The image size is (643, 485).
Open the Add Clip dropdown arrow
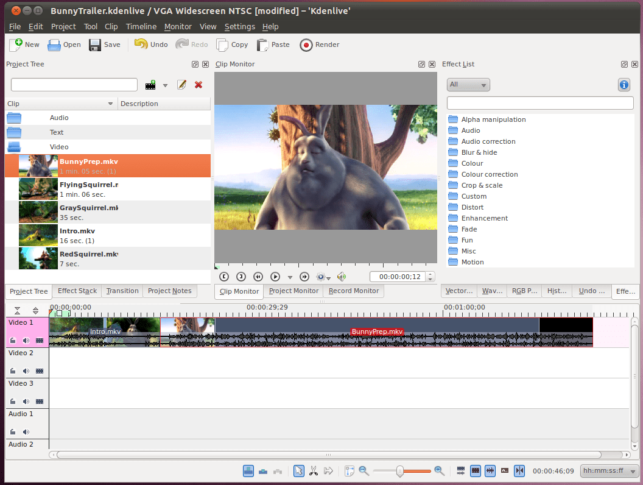click(x=165, y=85)
